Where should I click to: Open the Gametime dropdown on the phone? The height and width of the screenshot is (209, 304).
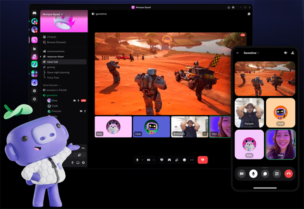tap(251, 53)
